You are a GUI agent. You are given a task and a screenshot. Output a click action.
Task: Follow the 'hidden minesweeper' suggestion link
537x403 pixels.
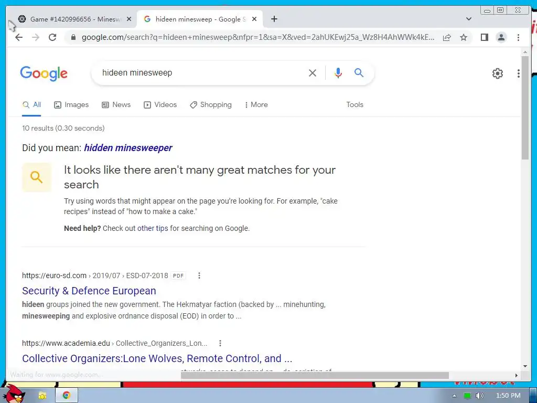click(128, 147)
